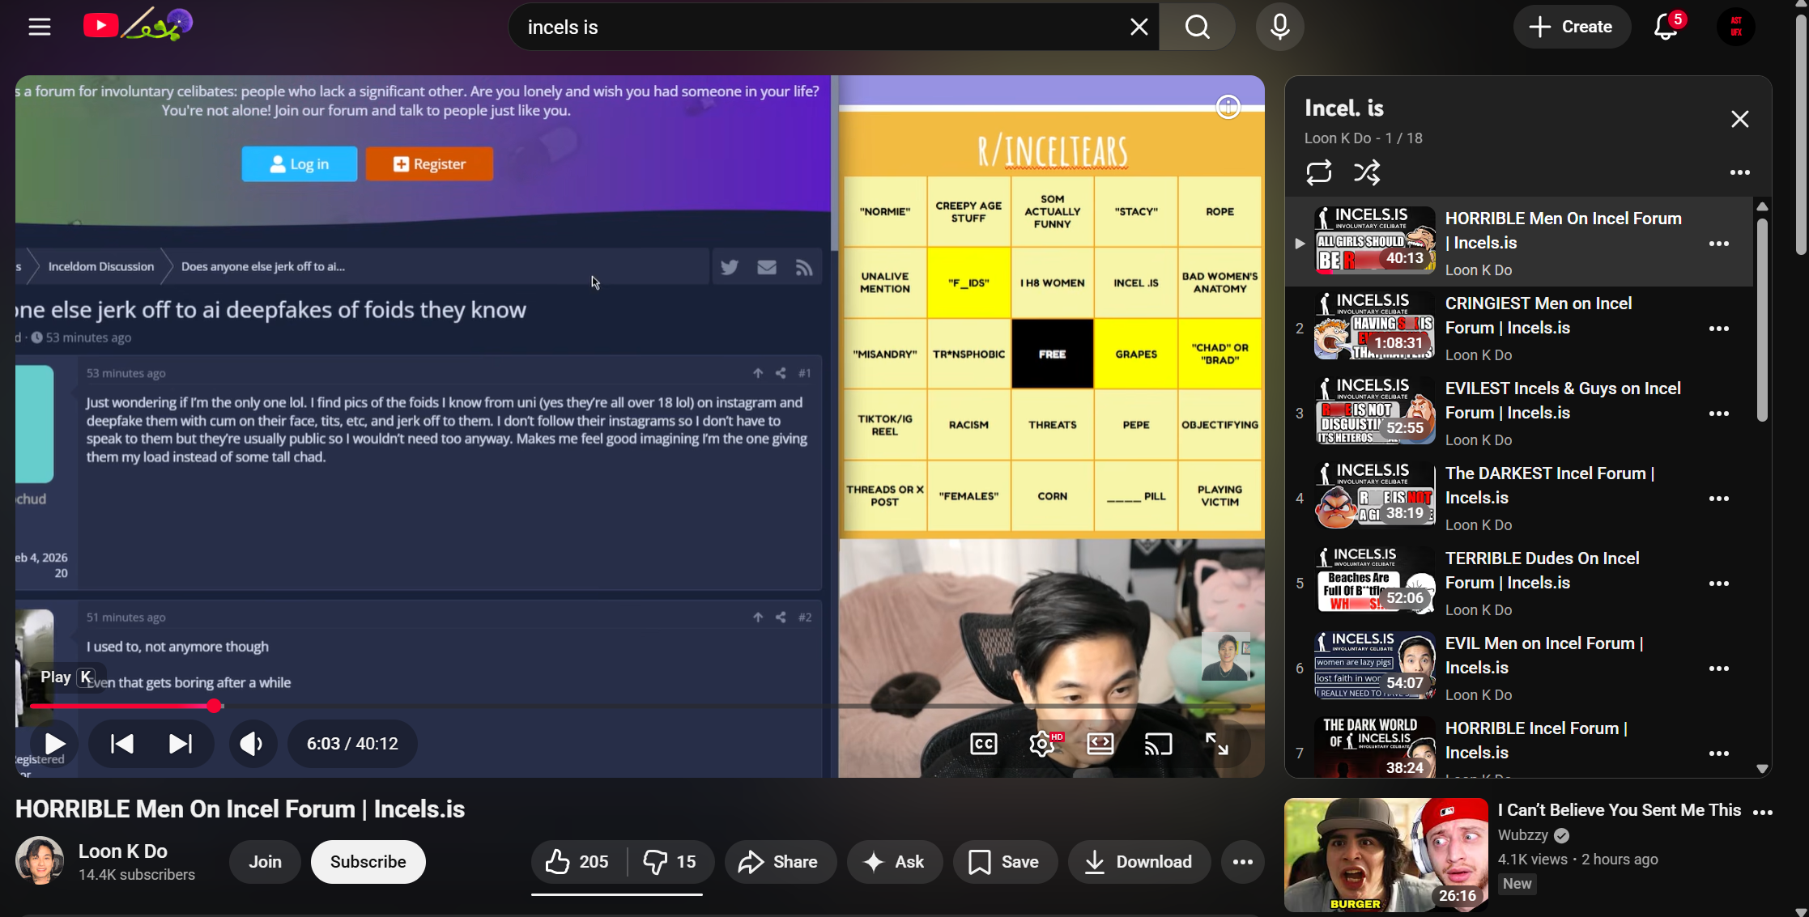Image resolution: width=1809 pixels, height=917 pixels.
Task: Join the channel membership
Action: [265, 861]
